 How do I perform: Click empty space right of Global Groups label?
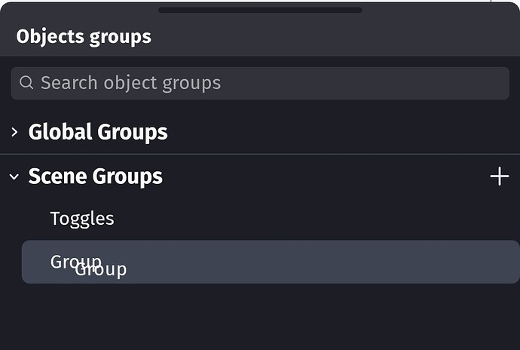339,132
